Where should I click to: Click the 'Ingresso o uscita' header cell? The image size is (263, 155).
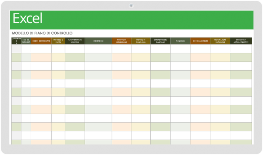click(x=58, y=41)
